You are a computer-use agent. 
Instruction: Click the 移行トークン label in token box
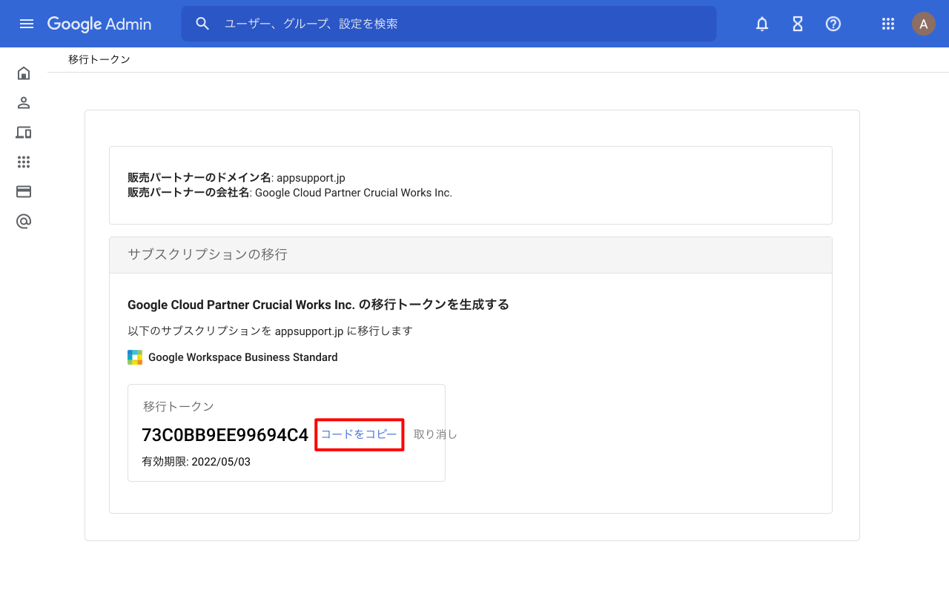[x=179, y=406]
